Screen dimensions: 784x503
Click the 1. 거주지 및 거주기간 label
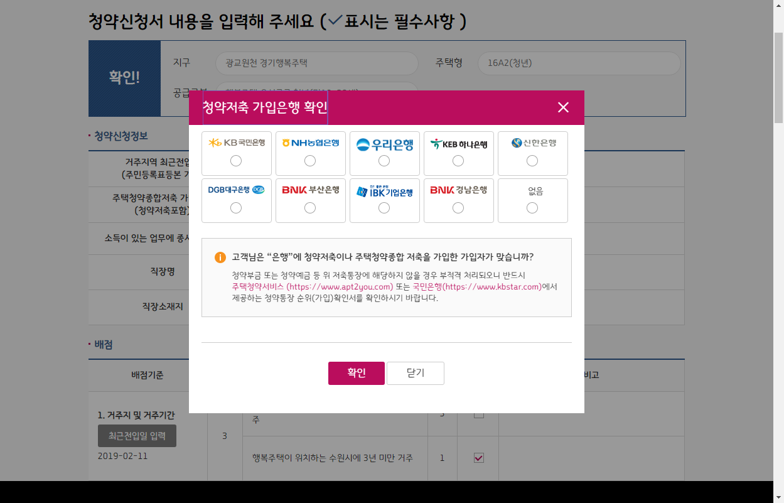tap(136, 415)
